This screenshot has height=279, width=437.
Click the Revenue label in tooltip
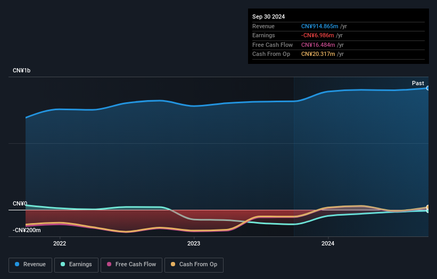click(x=263, y=26)
